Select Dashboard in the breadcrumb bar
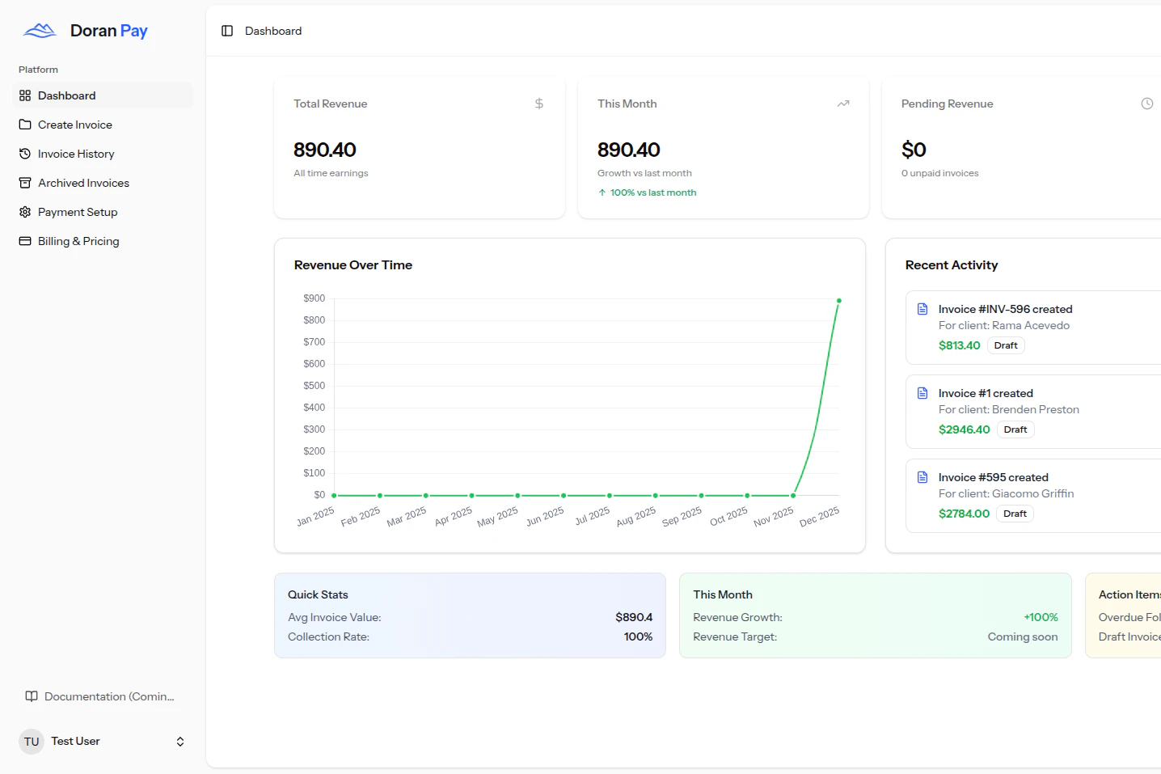1161x774 pixels. tap(272, 30)
